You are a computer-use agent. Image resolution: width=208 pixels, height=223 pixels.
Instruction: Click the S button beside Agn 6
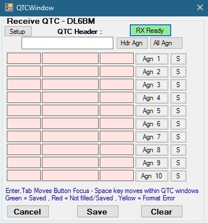(179, 124)
